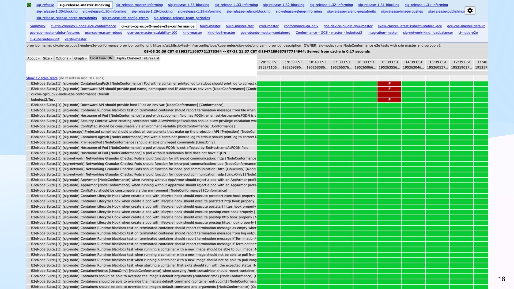This screenshot has width=514, height=289.
Task: Switch to sig-release-1.33-blocking tab
Action: [x=189, y=5]
